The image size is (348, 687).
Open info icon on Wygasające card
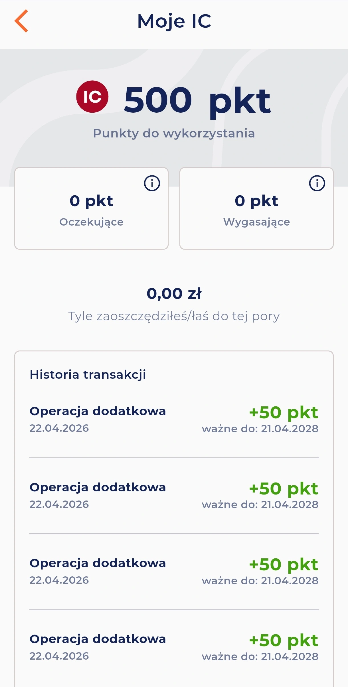tap(317, 183)
